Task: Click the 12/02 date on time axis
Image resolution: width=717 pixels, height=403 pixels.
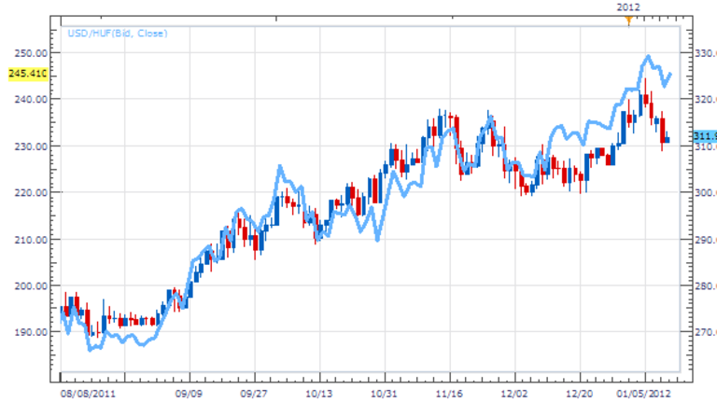Action: point(514,395)
